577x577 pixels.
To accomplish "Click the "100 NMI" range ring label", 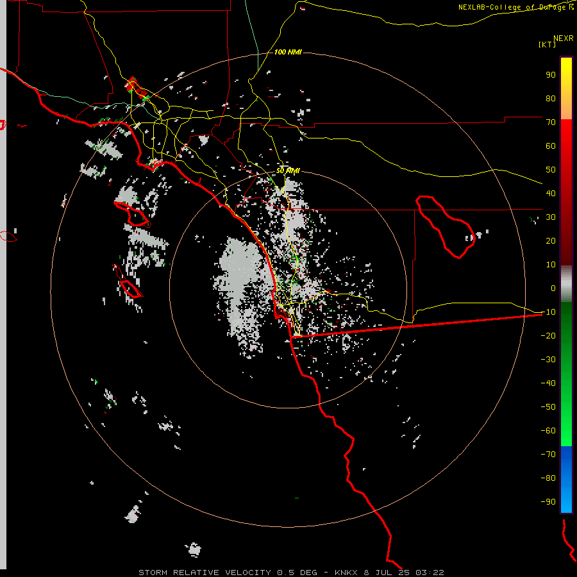I will tap(288, 53).
